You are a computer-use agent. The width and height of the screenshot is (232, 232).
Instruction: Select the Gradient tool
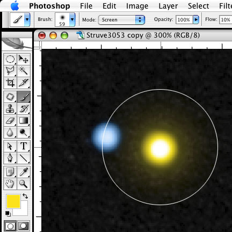coord(24,121)
